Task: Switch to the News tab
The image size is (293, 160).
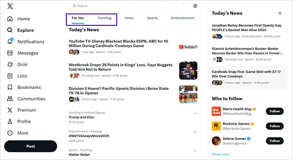Action: pyautogui.click(x=129, y=18)
